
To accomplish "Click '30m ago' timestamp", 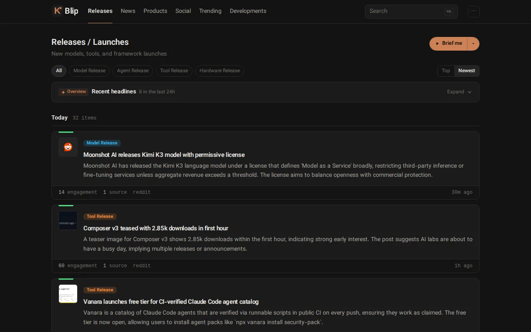I will (x=462, y=193).
